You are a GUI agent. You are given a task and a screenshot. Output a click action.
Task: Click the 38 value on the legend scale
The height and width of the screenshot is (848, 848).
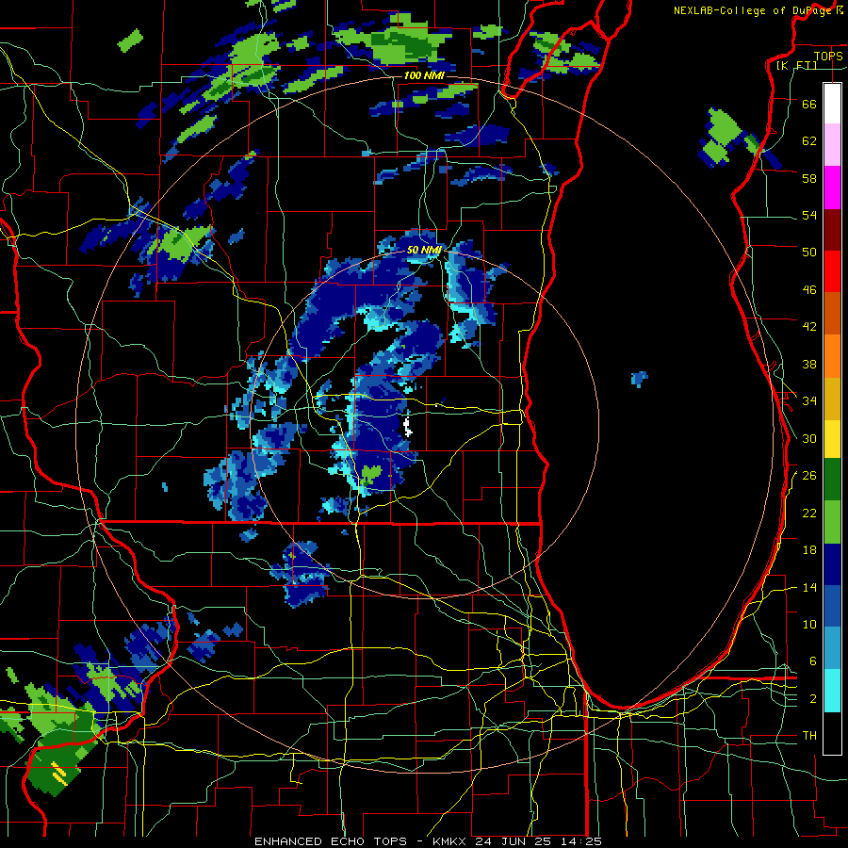809,364
